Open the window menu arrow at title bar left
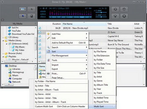Screen dimensions: 147x109 (x=2, y=2)
